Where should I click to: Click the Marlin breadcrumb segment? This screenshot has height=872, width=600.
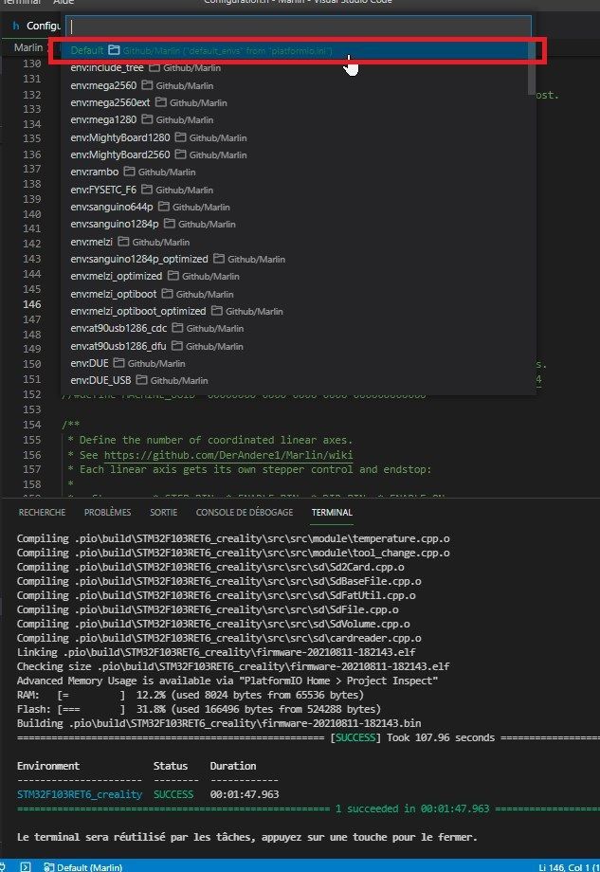pyautogui.click(x=28, y=47)
